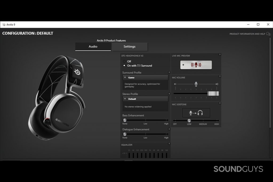Open the Equalizer help question mark
The height and width of the screenshot is (182, 273).
tap(169, 144)
